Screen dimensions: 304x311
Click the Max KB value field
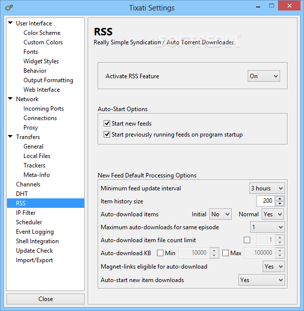click(x=260, y=253)
